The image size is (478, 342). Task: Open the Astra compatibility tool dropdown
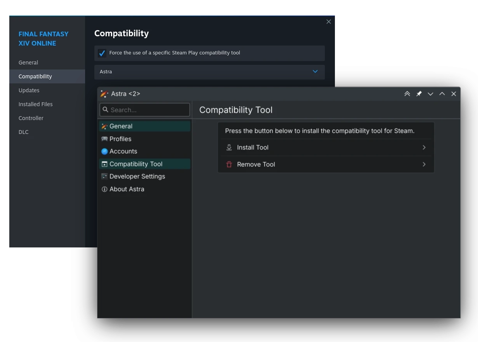point(210,72)
